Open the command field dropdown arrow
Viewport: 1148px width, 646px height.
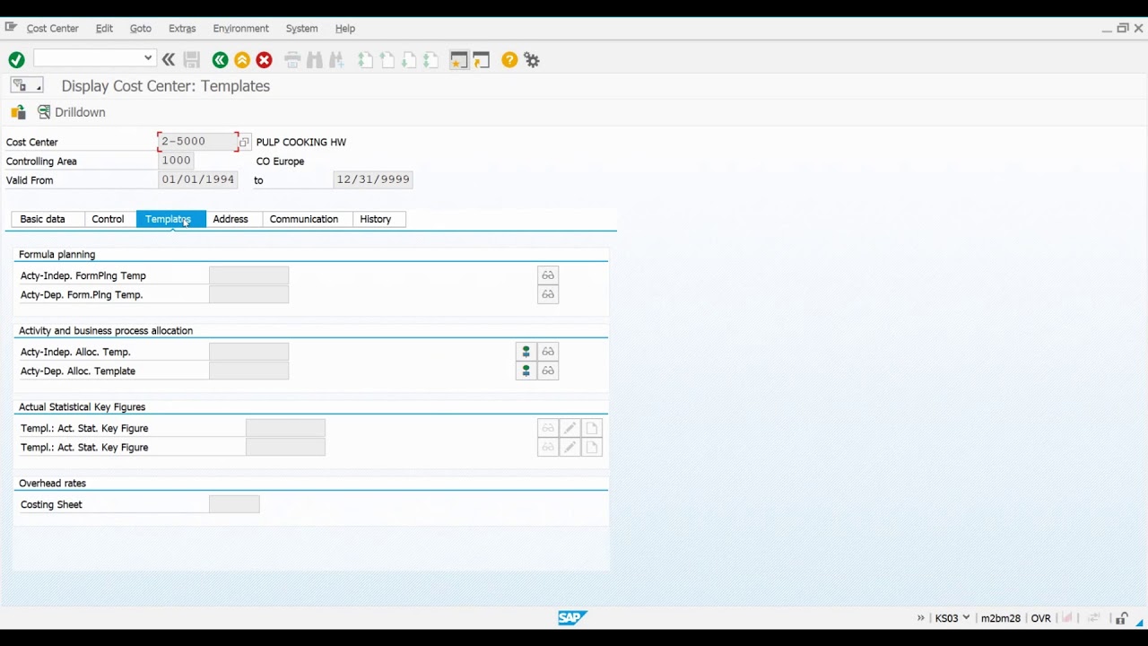[x=148, y=58]
